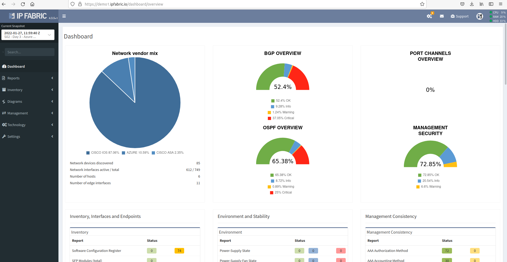Focus the sidebar Search field

coord(29,52)
